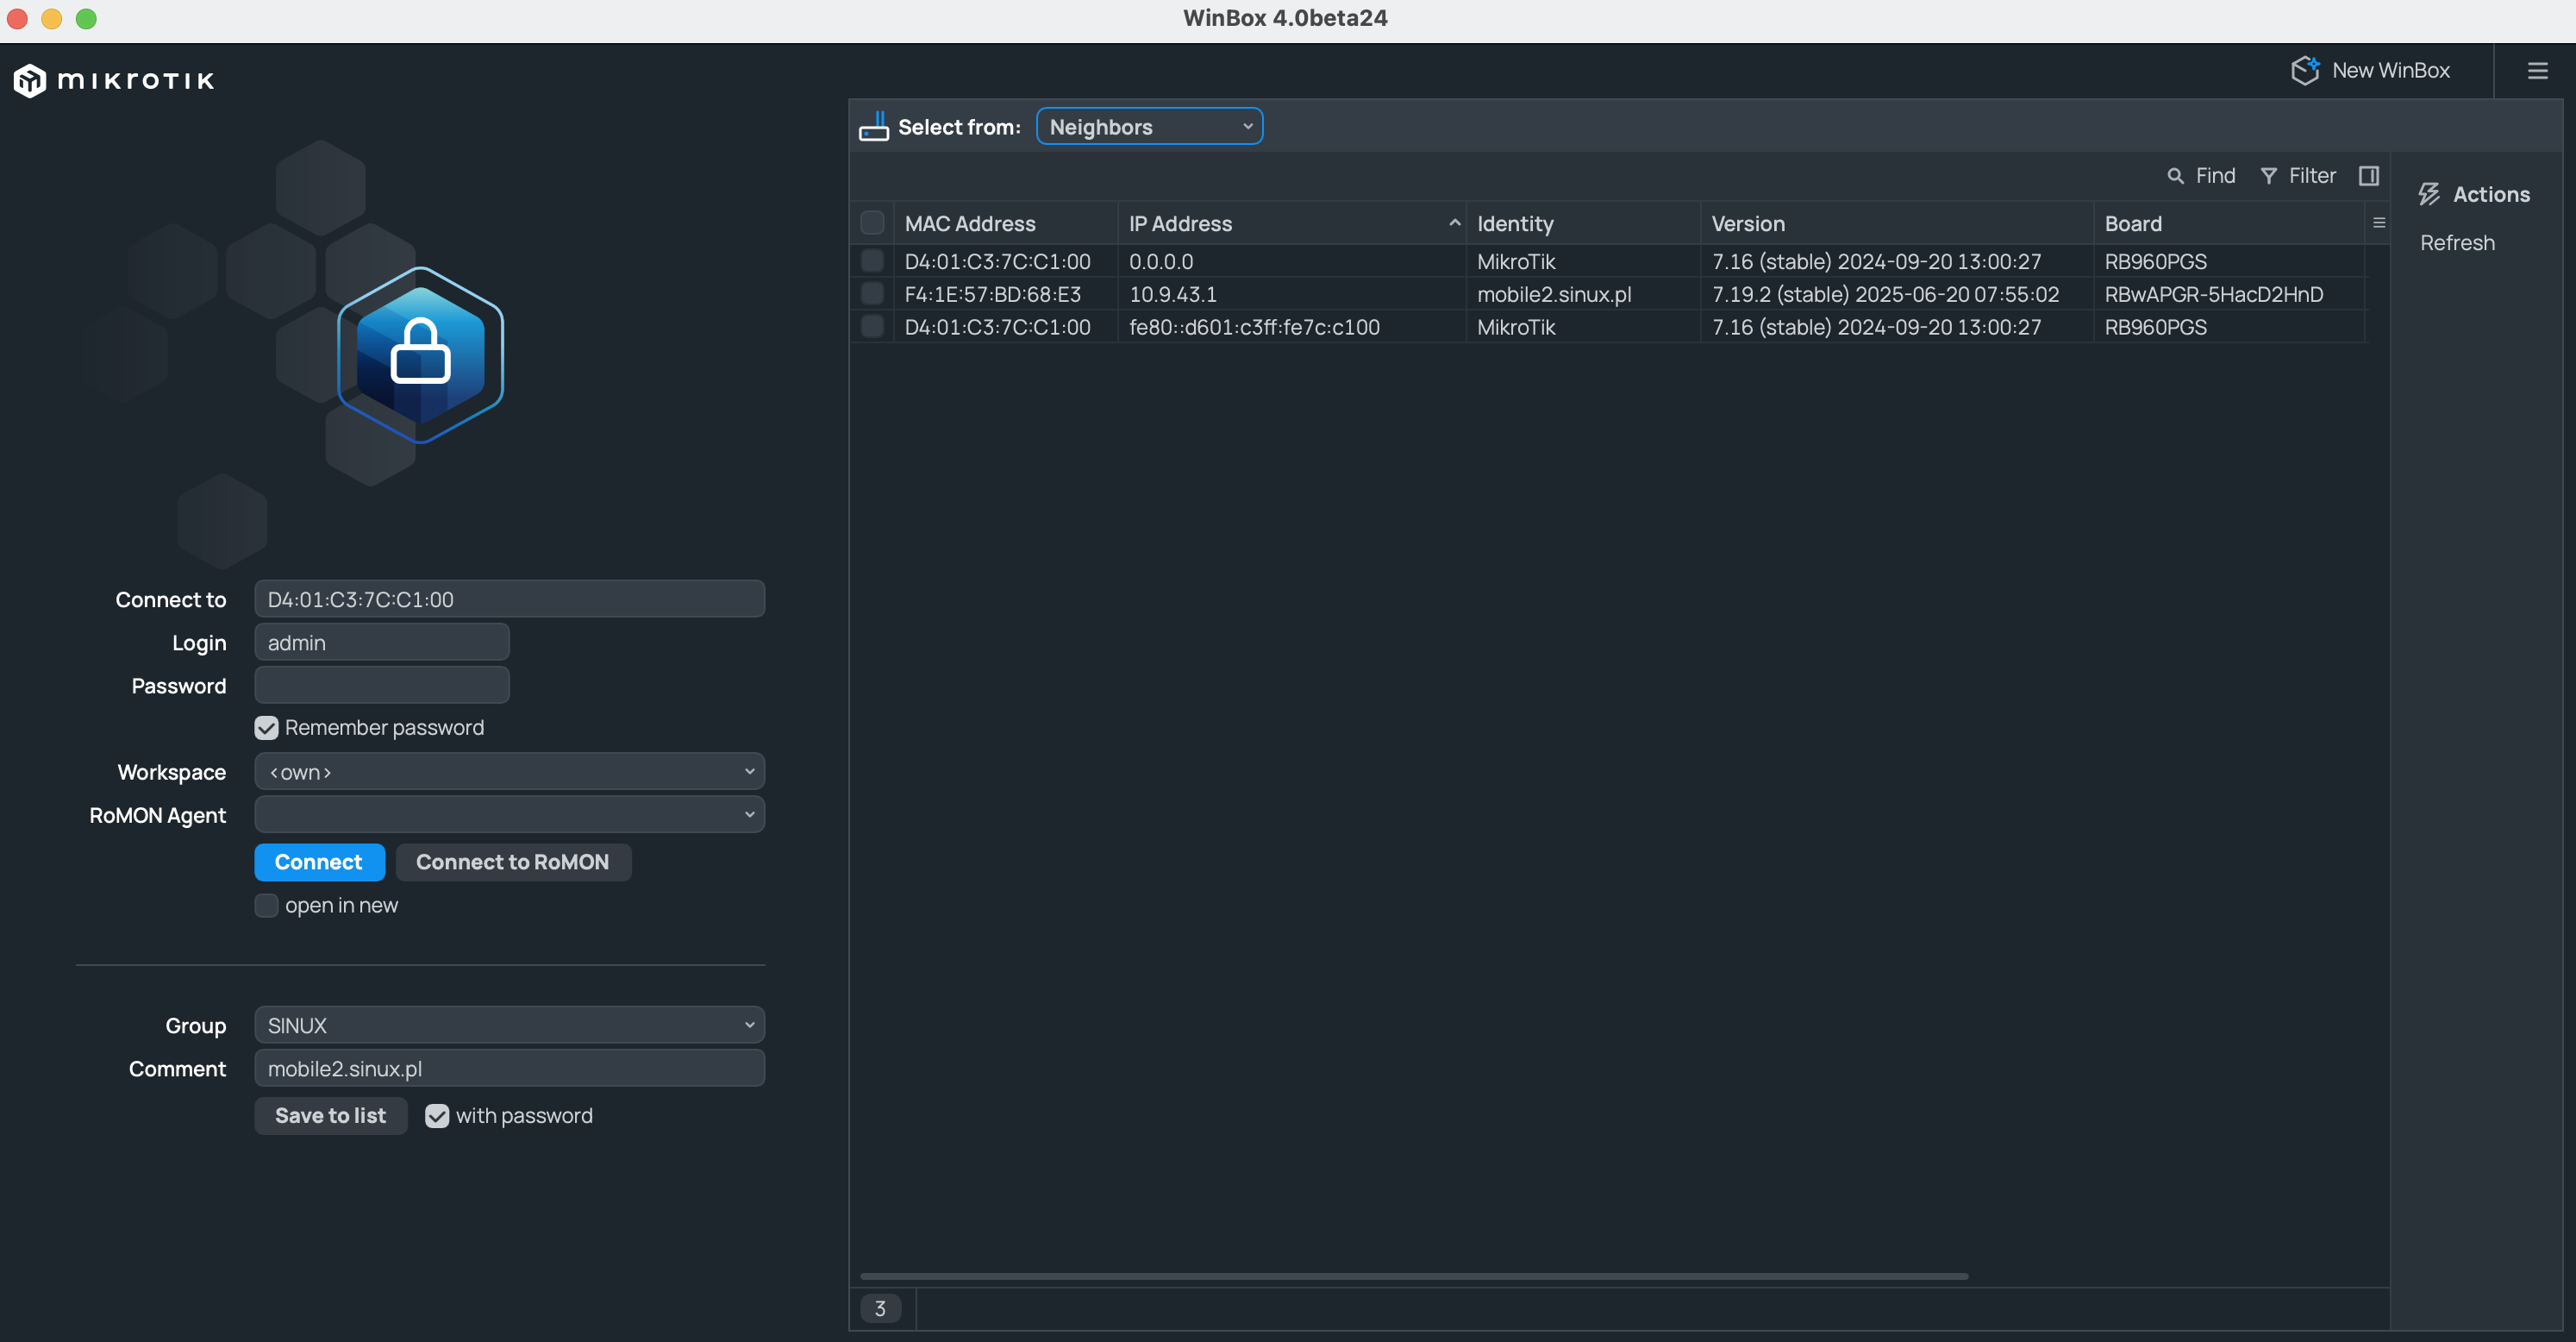Toggle the select-all checkbox in table header

pos(872,223)
